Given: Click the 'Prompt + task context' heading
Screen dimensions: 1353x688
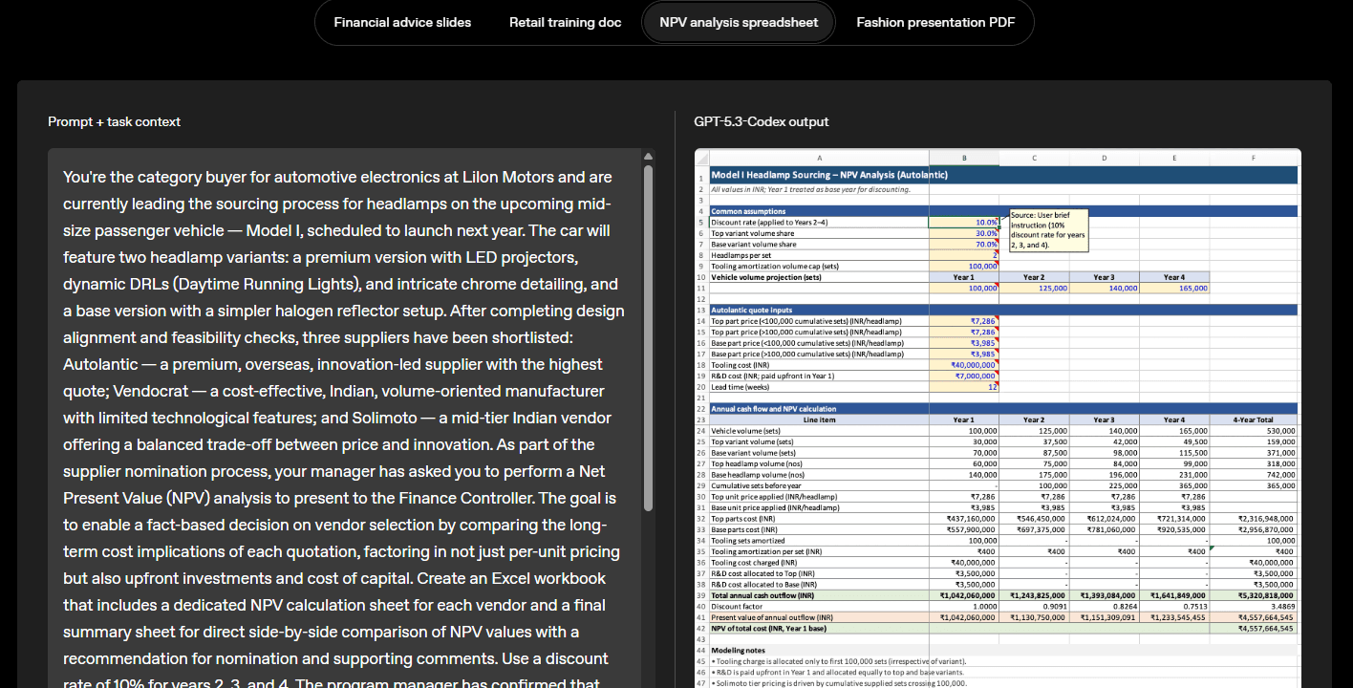Looking at the screenshot, I should coord(114,121).
